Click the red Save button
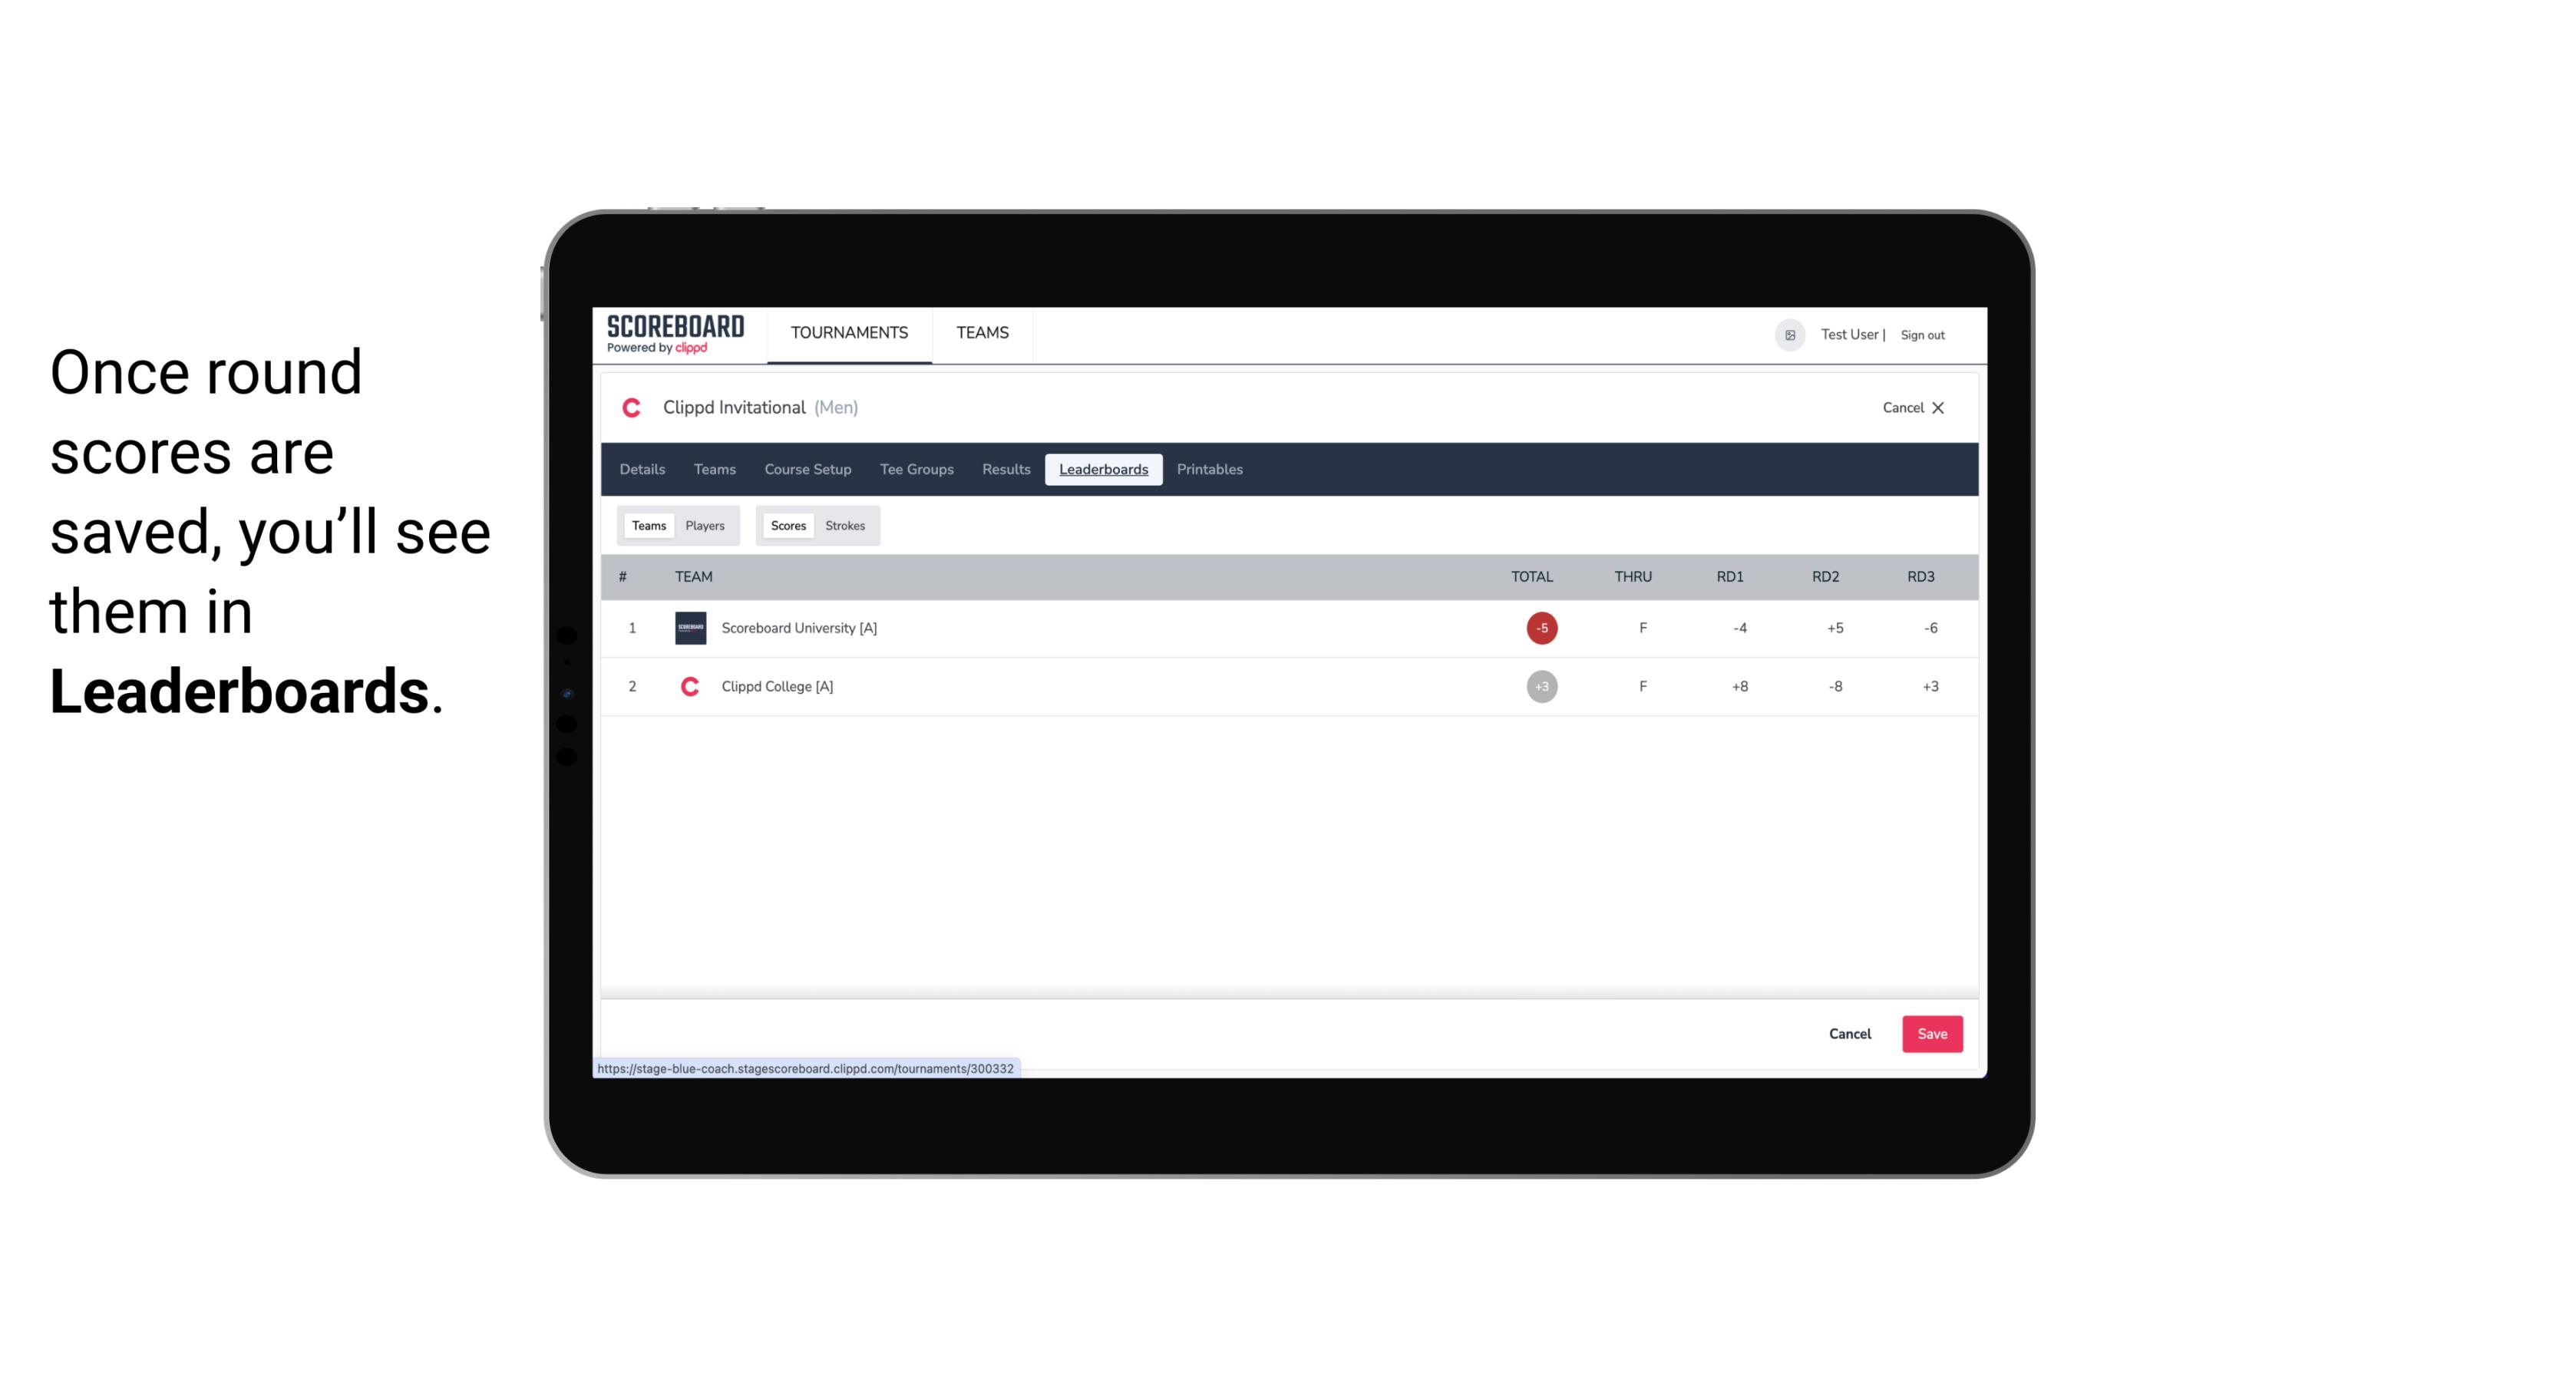 click(1929, 1033)
